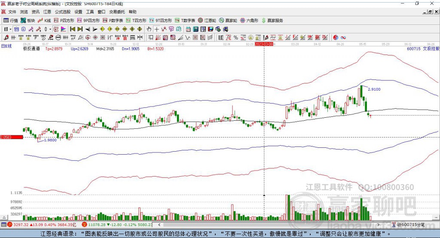
Task: Open the 帮助 menu
Action: point(132,12)
